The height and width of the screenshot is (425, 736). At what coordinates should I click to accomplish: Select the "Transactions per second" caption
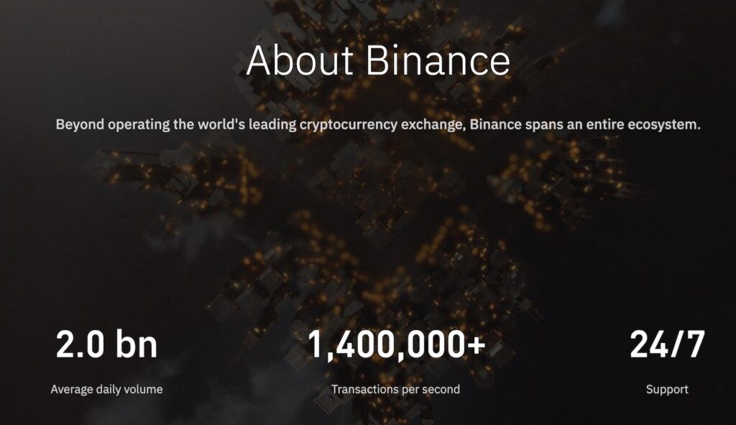click(395, 389)
